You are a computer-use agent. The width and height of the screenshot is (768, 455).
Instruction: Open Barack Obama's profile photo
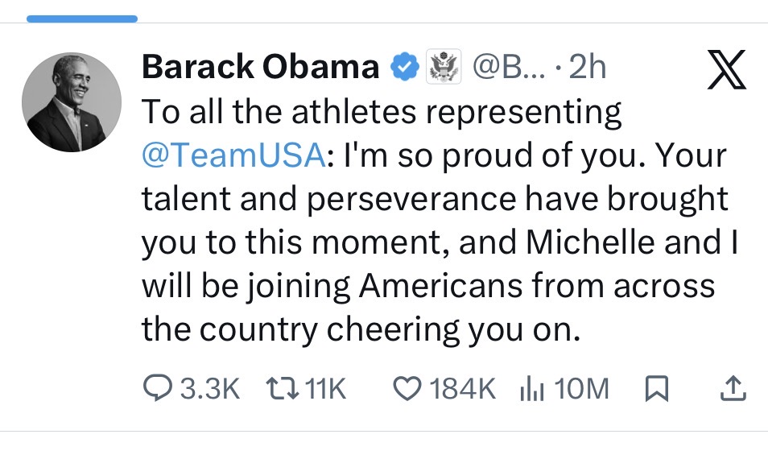pyautogui.click(x=71, y=102)
